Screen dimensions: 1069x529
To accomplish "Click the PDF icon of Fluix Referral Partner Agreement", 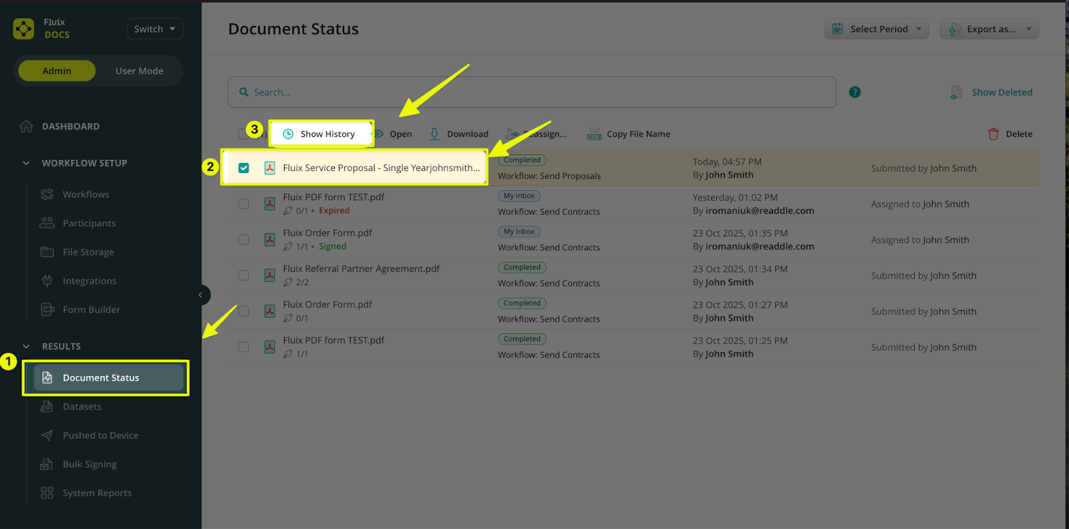I will (x=270, y=275).
